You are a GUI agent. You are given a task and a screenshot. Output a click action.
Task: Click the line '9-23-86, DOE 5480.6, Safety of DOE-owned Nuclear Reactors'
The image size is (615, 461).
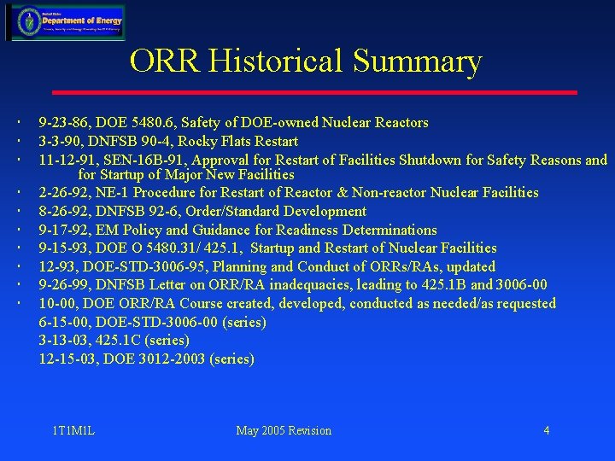click(234, 122)
